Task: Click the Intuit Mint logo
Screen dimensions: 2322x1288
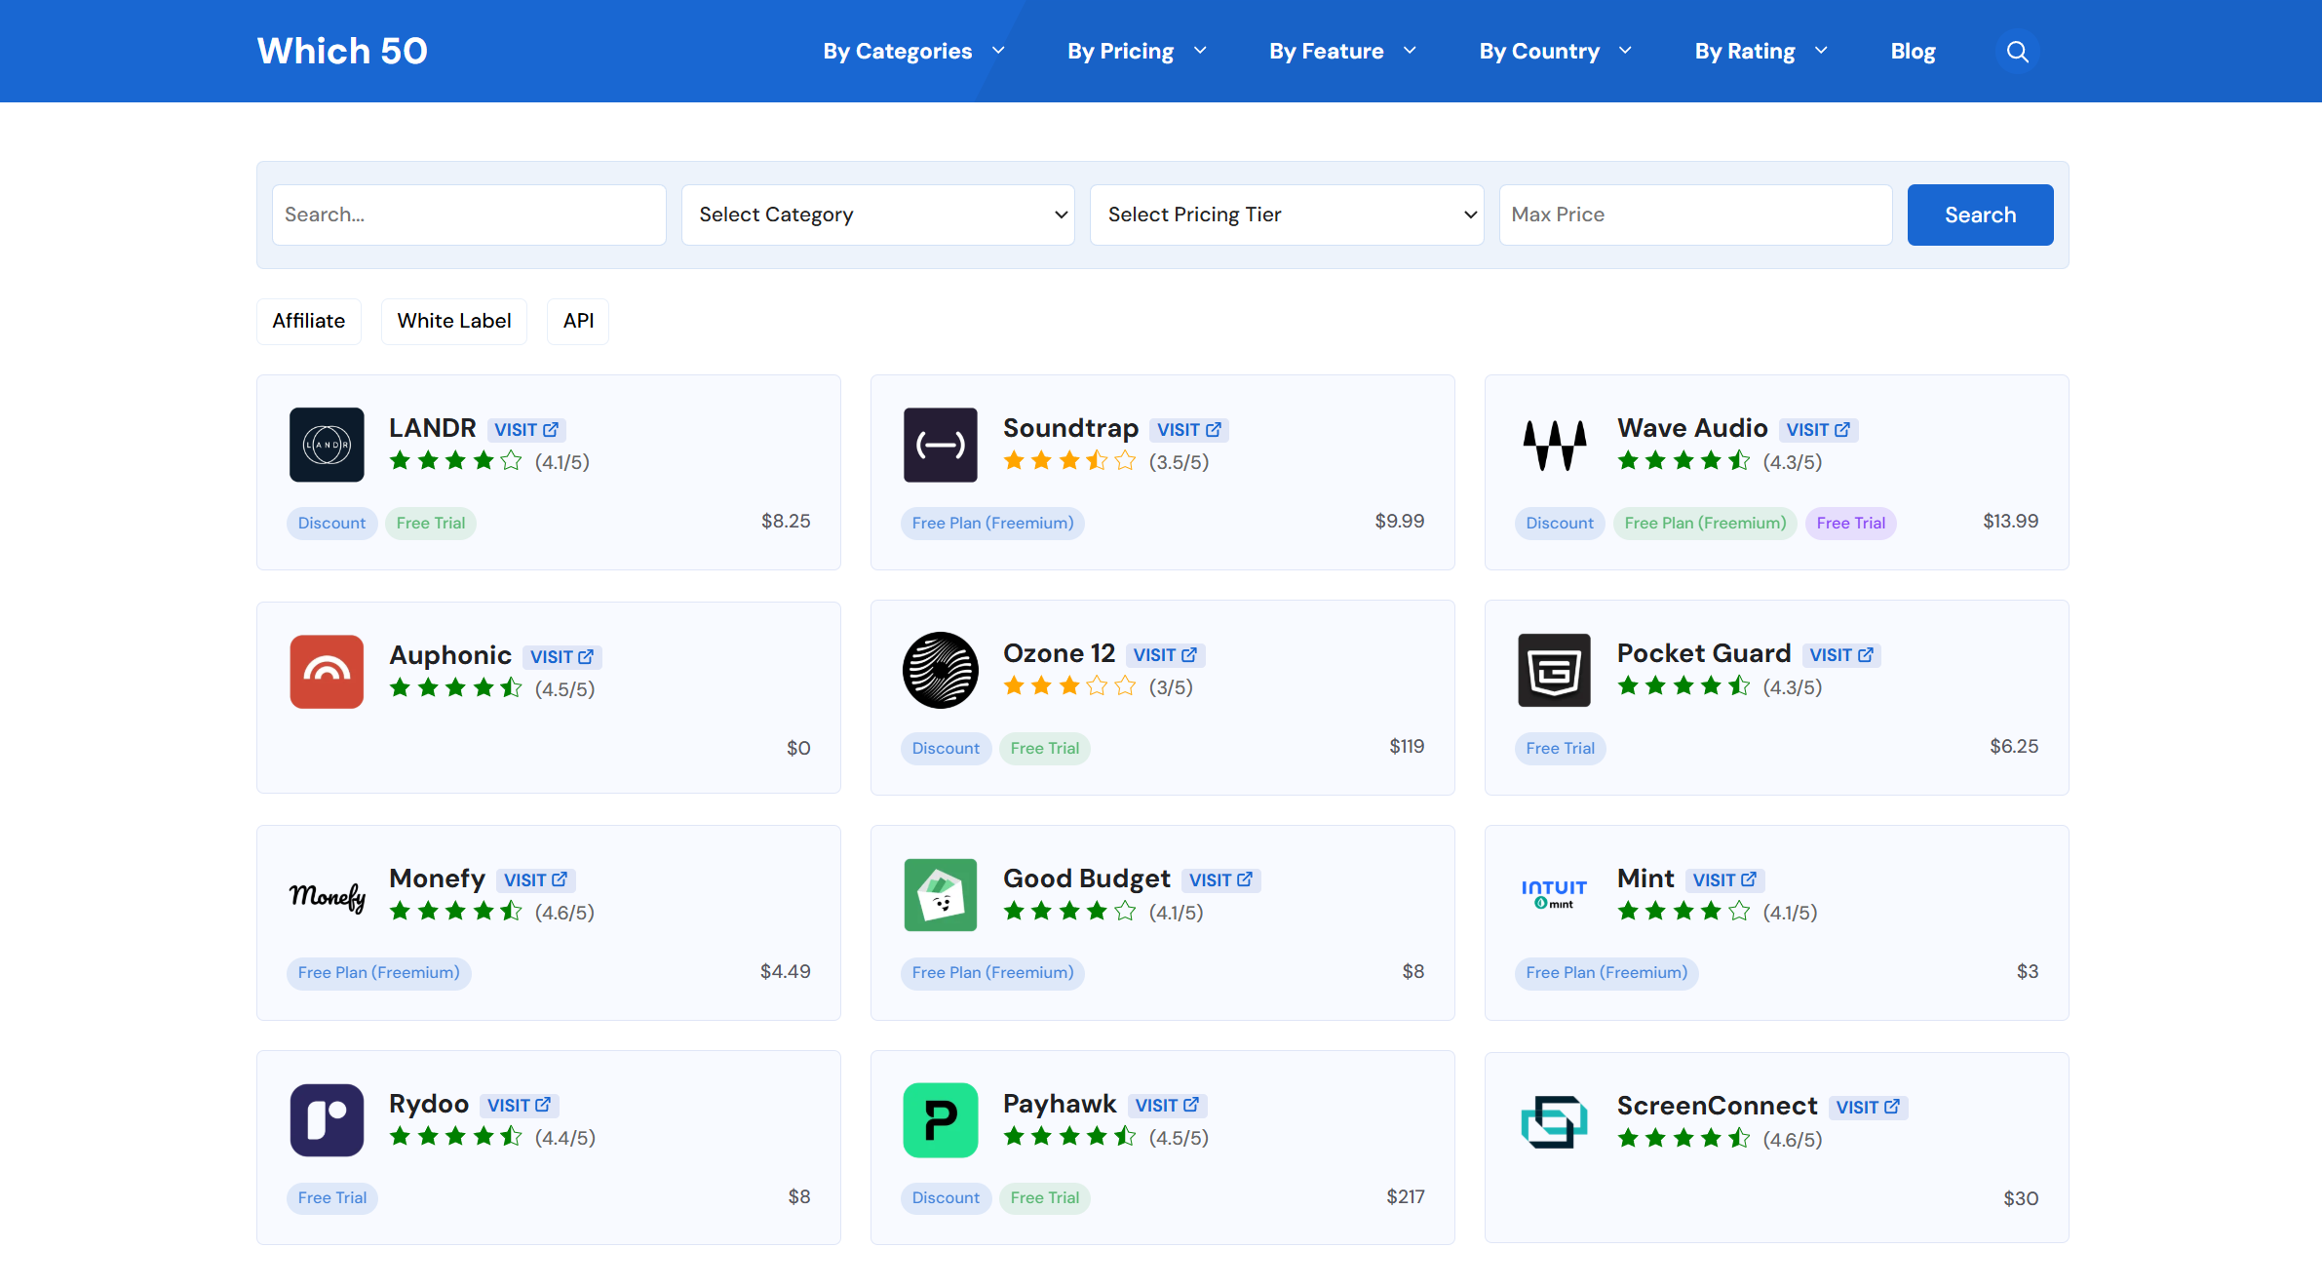Action: coord(1555,894)
